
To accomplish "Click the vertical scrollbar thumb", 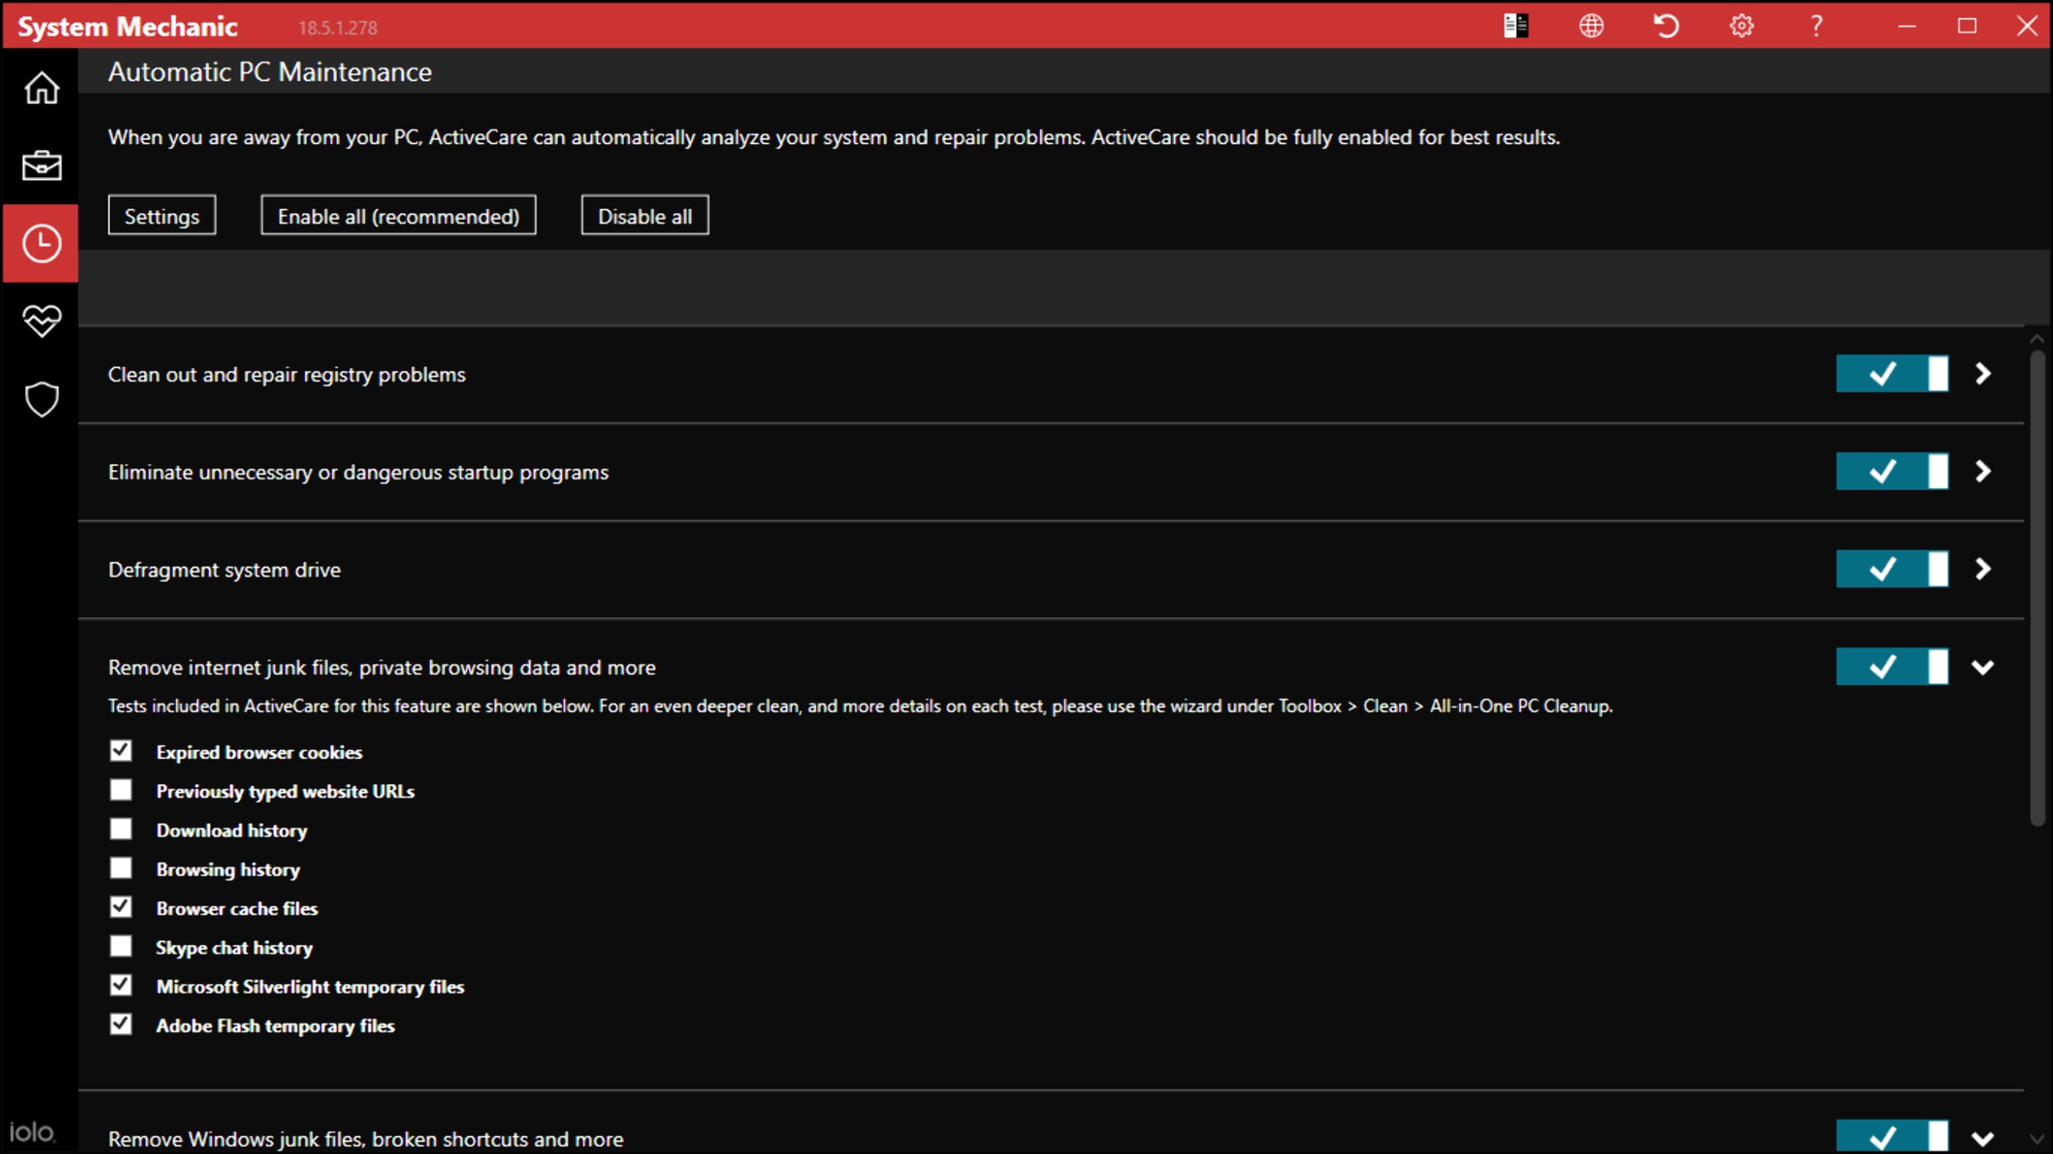I will (2038, 589).
